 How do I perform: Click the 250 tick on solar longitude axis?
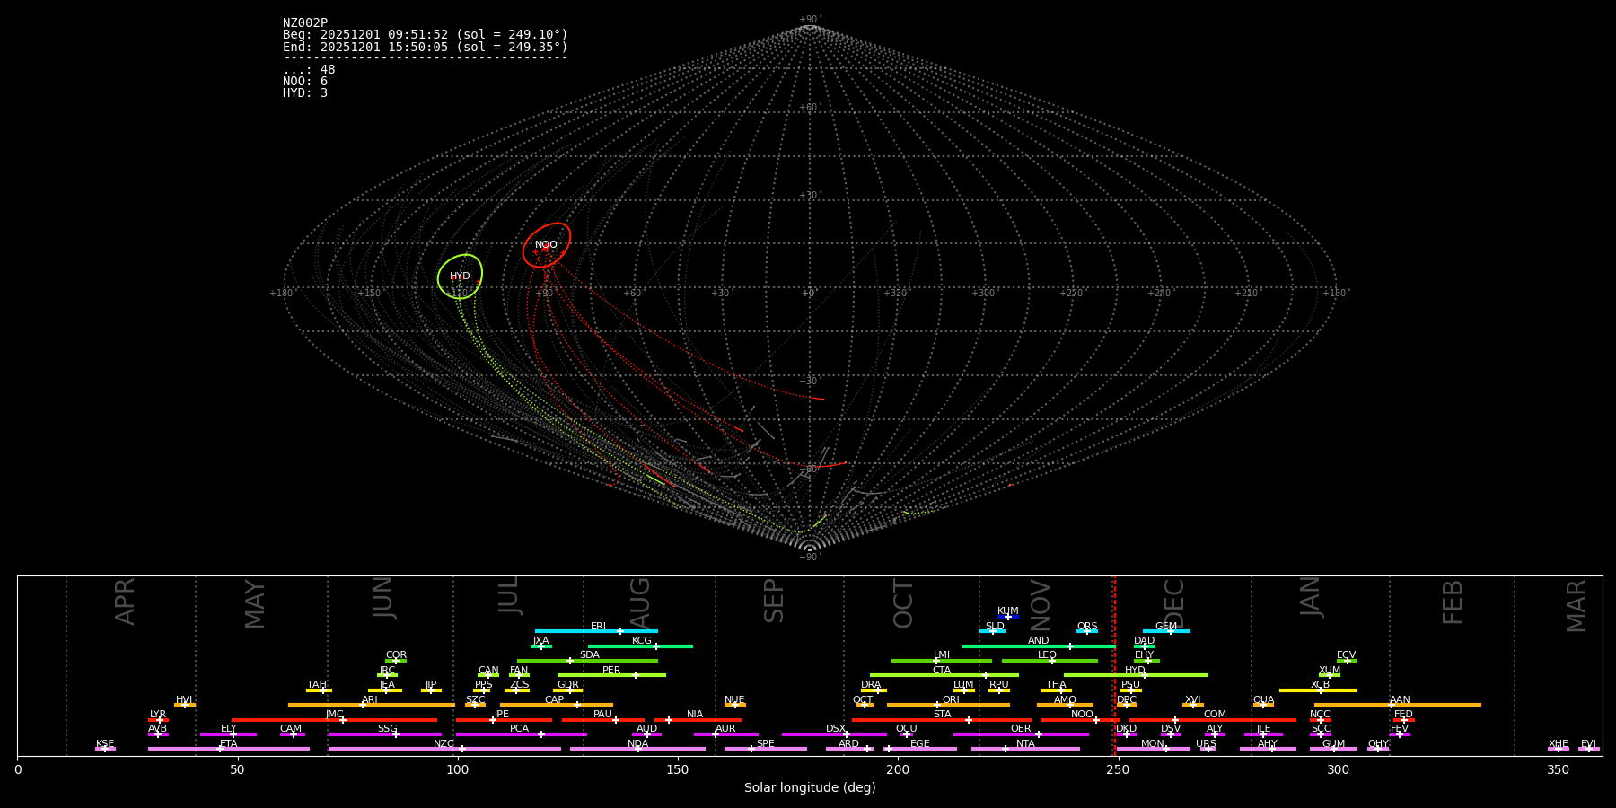point(1118,769)
